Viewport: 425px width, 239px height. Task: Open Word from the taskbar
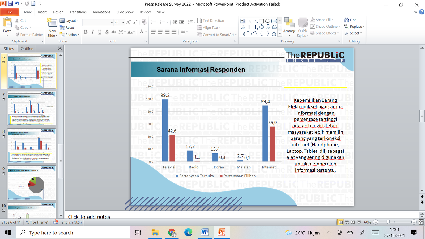205,233
